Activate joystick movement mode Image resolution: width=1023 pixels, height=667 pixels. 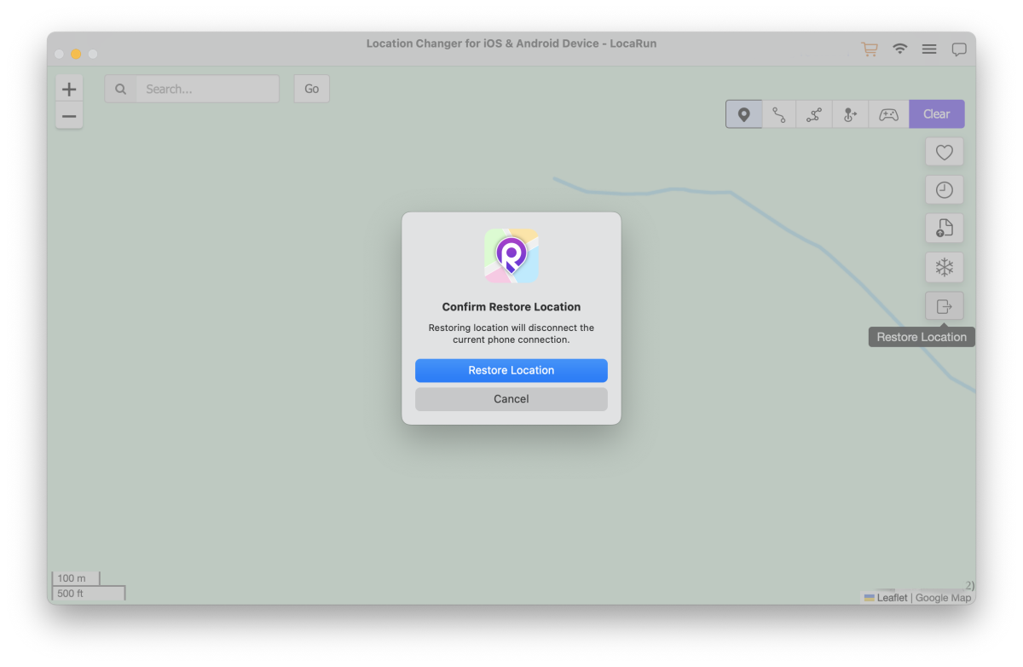851,113
